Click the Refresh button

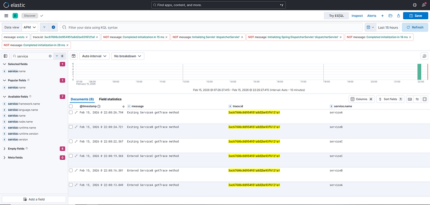(415, 27)
